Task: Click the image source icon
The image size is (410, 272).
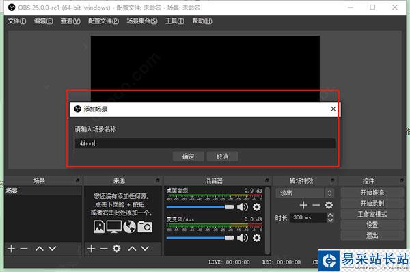Action: pos(99,227)
